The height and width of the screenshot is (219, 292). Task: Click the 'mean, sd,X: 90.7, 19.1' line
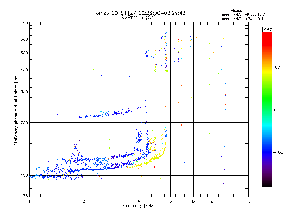242,18
